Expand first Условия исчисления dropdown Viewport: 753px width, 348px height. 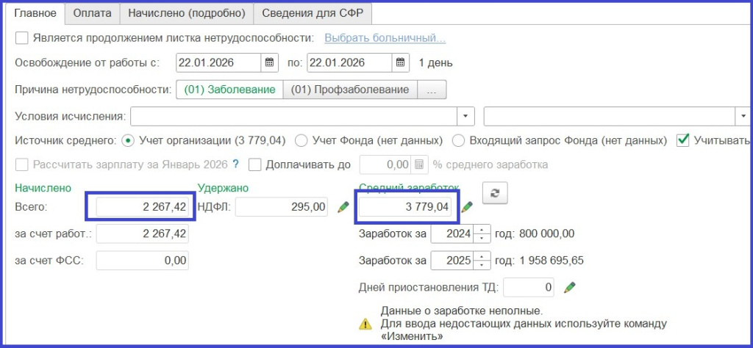coord(465,117)
